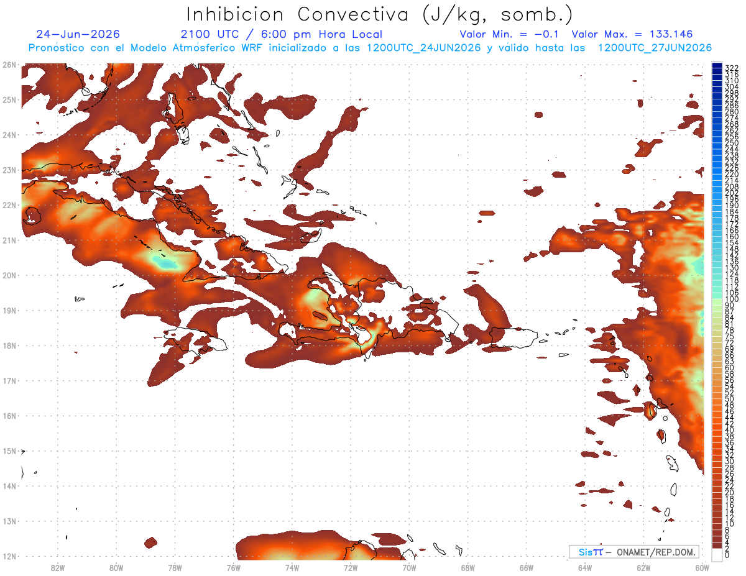Click the title 'Inhibicion Convectiva (J/kg, somb.)'

pyautogui.click(x=380, y=15)
